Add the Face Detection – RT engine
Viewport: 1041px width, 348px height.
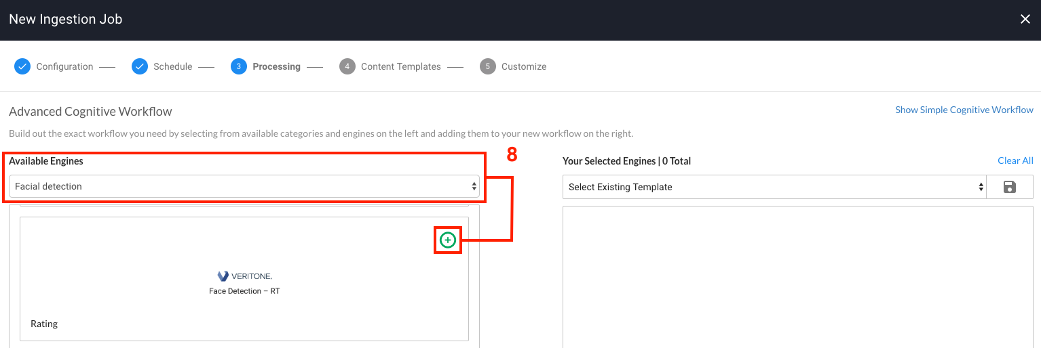point(448,240)
